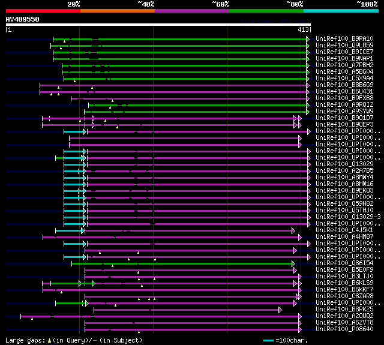Click the purple ~60% identity legend segment

192,11
